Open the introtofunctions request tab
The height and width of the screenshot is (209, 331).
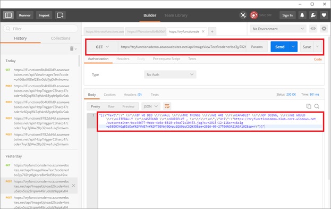[x=104, y=31]
